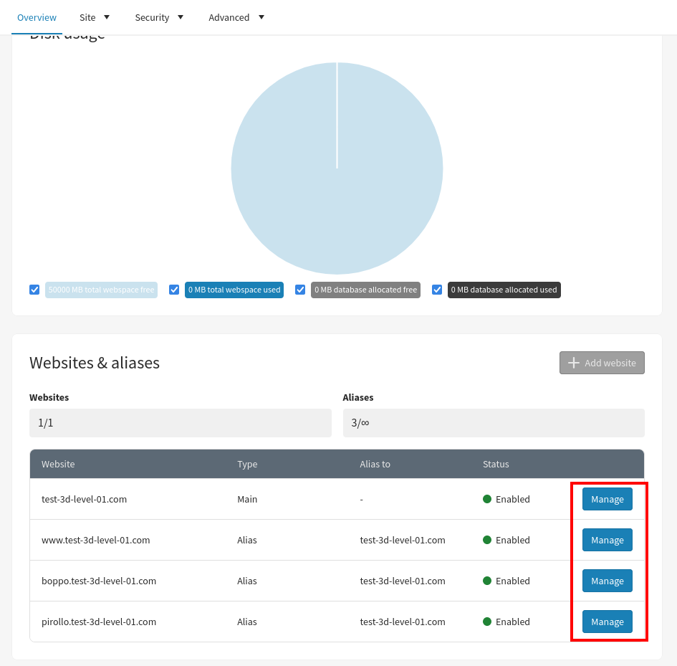Switch to the Overview tab
The height and width of the screenshot is (666, 677).
37,17
